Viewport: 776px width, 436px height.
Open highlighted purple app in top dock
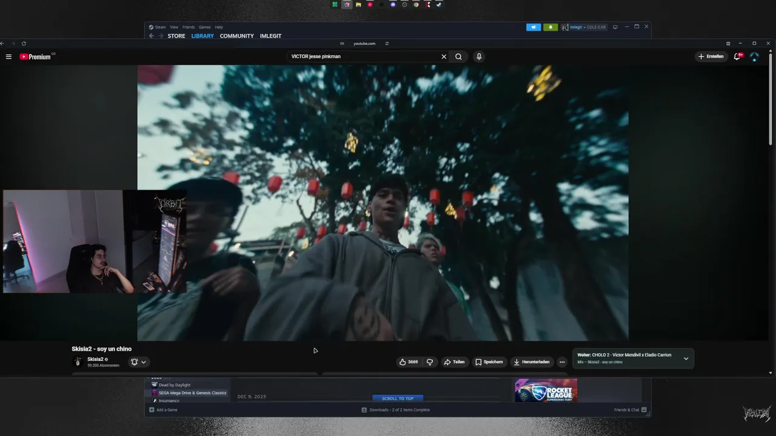click(347, 4)
